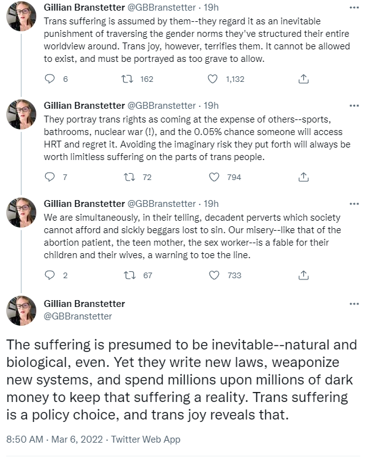
Task: Open Gillian Branstetter's avatar on main tweet
Action: click(21, 311)
